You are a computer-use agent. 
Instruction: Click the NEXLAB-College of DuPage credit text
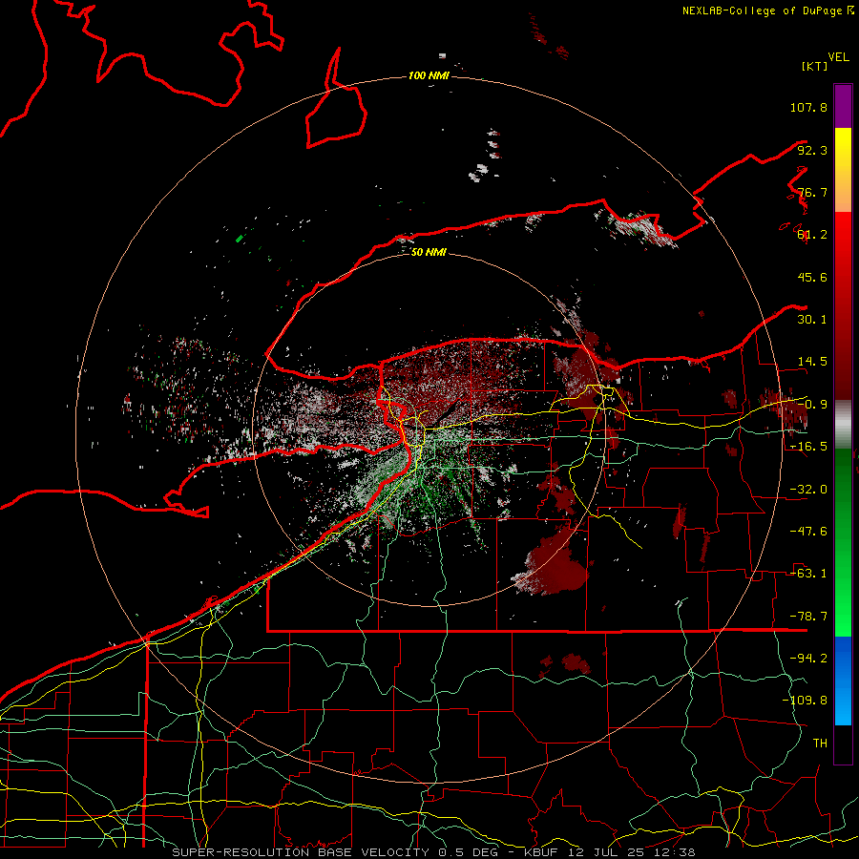[x=762, y=10]
